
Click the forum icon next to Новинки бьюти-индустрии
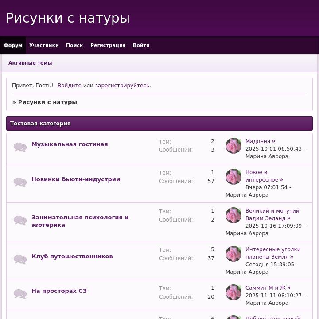click(20, 182)
